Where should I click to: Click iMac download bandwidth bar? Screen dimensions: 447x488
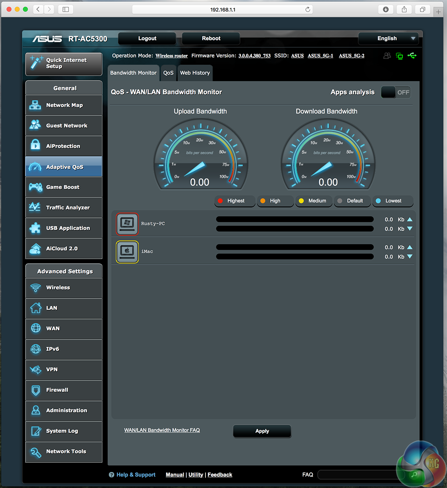pyautogui.click(x=295, y=256)
